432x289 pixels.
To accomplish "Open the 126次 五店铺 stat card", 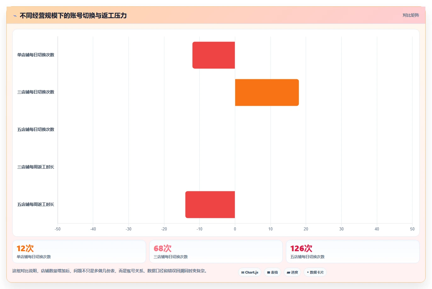I will pyautogui.click(x=353, y=252).
